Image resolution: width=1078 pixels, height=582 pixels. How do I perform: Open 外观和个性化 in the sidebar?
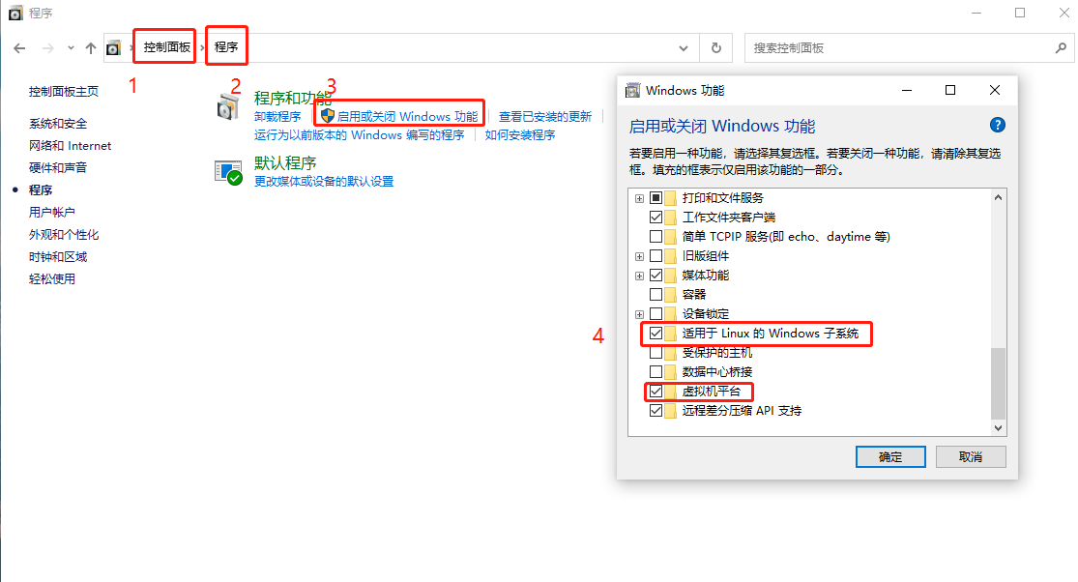point(64,234)
